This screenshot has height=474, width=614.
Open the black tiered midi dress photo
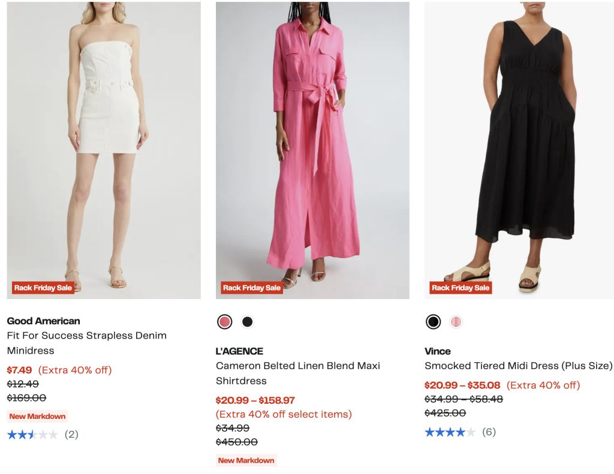coord(519,150)
